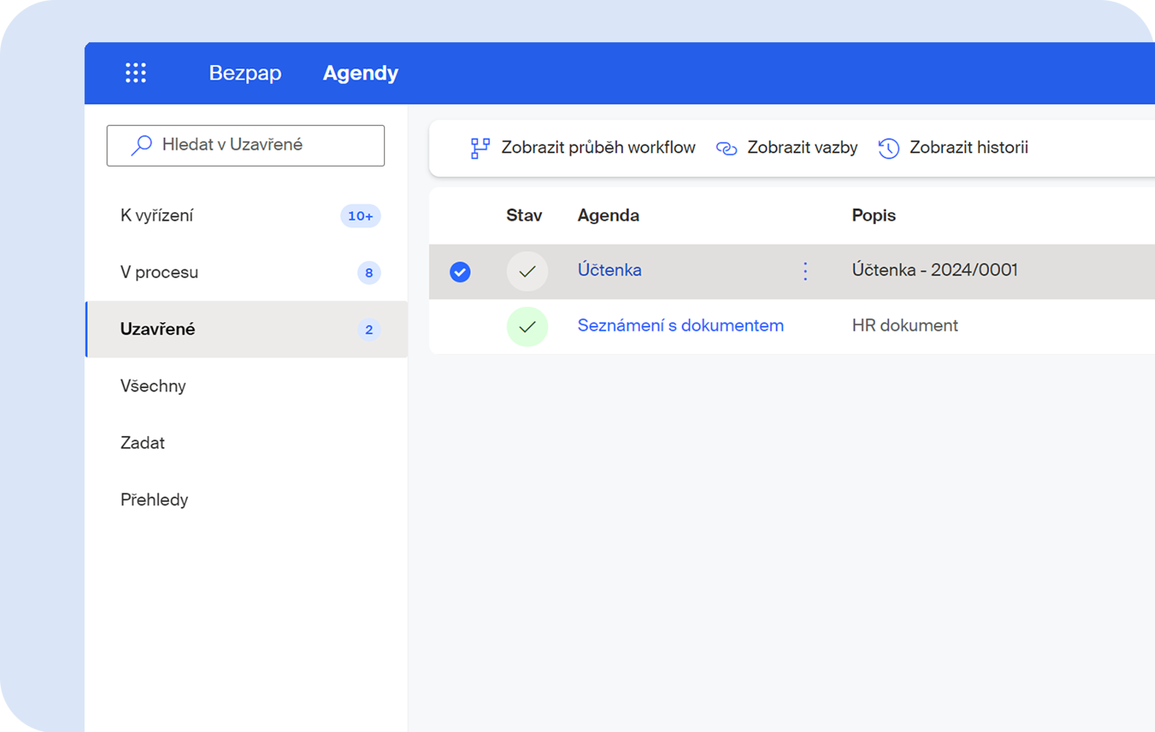Click the Stav column header
The height and width of the screenshot is (732, 1155).
524,215
